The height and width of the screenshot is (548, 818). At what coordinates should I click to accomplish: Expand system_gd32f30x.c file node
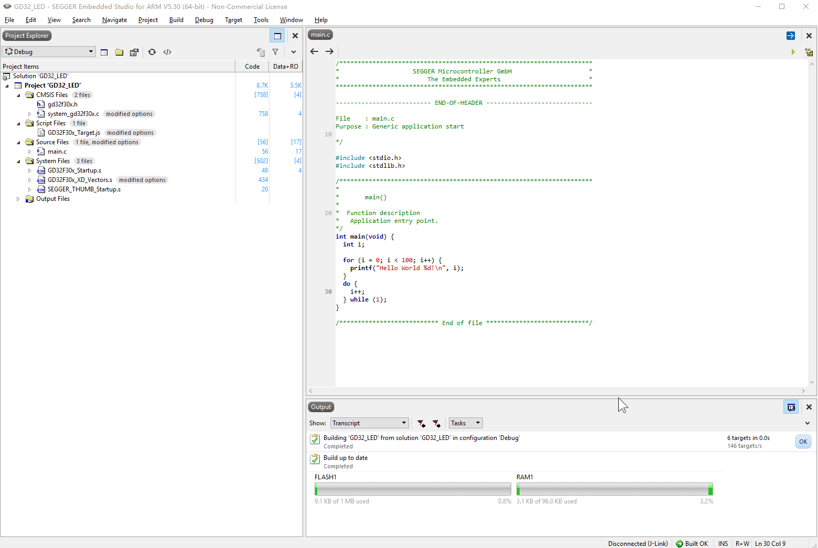[30, 114]
